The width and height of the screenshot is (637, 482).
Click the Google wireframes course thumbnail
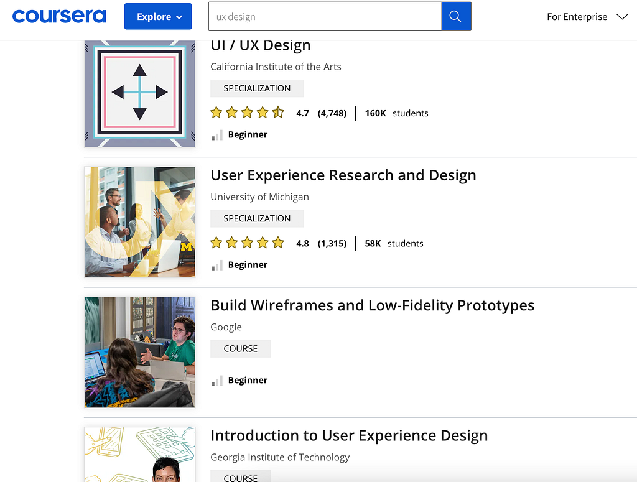pyautogui.click(x=140, y=352)
